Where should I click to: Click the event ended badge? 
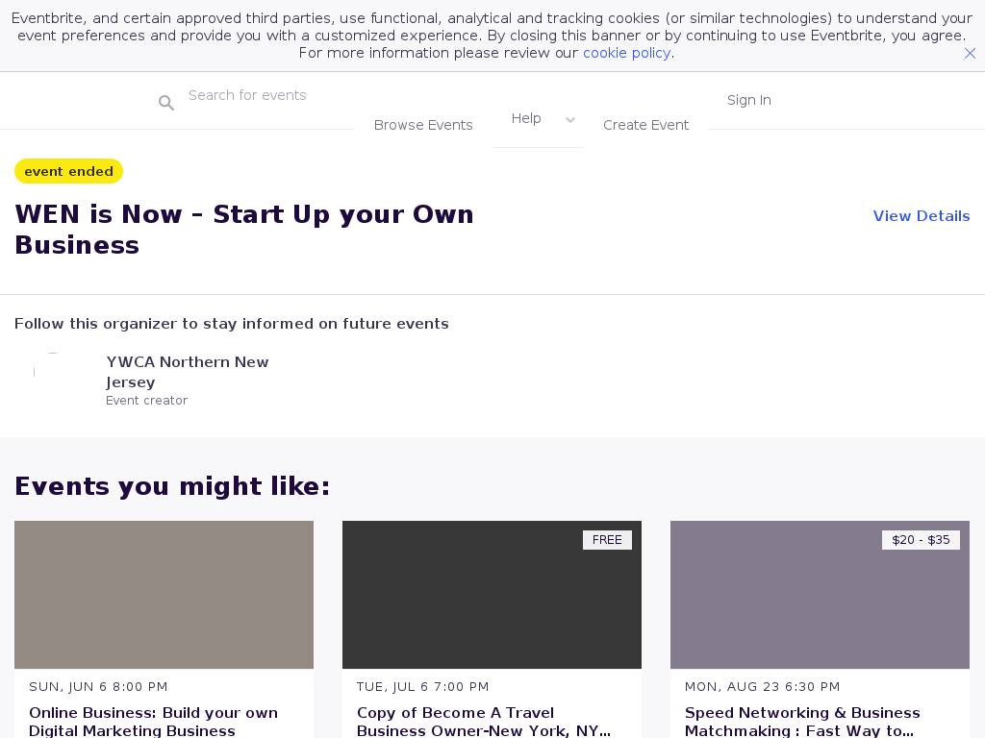[68, 171]
